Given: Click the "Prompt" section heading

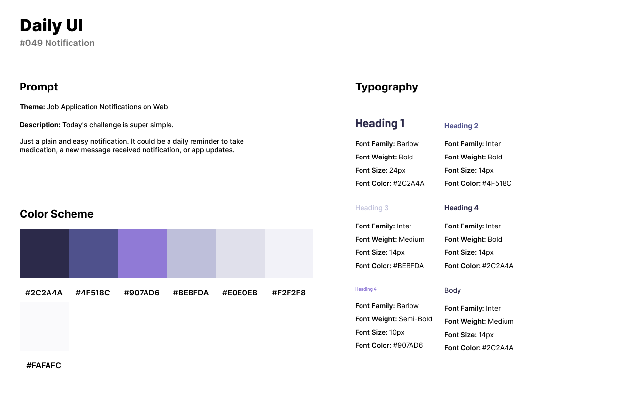Looking at the screenshot, I should [39, 87].
